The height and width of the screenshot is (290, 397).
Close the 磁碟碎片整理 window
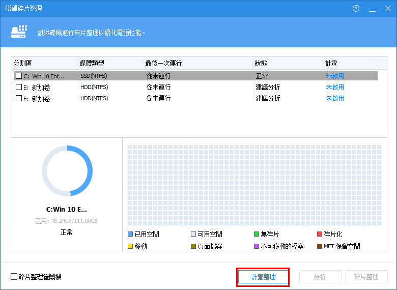(x=388, y=9)
